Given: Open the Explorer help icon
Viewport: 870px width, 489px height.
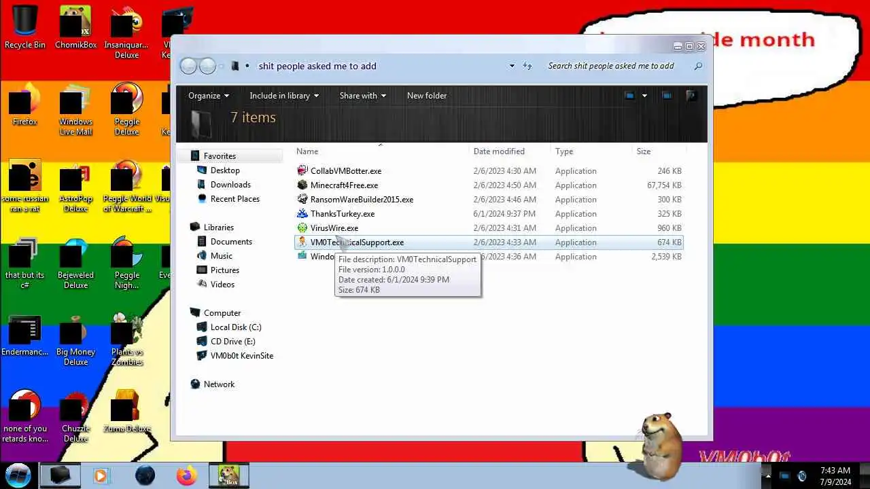Looking at the screenshot, I should coord(691,96).
